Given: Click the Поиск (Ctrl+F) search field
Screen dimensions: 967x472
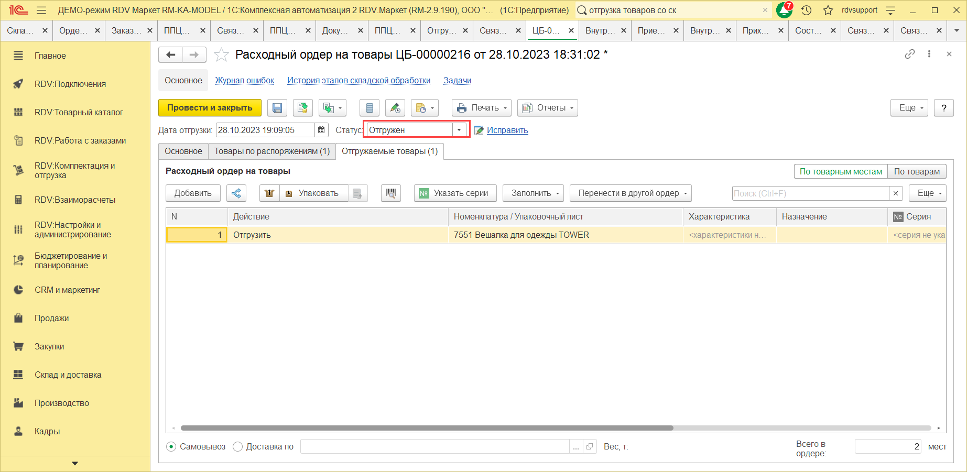Looking at the screenshot, I should [810, 193].
